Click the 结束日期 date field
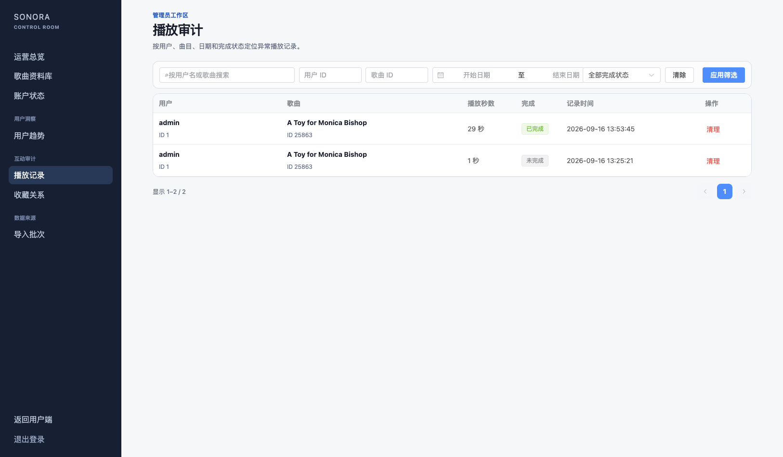 (566, 75)
